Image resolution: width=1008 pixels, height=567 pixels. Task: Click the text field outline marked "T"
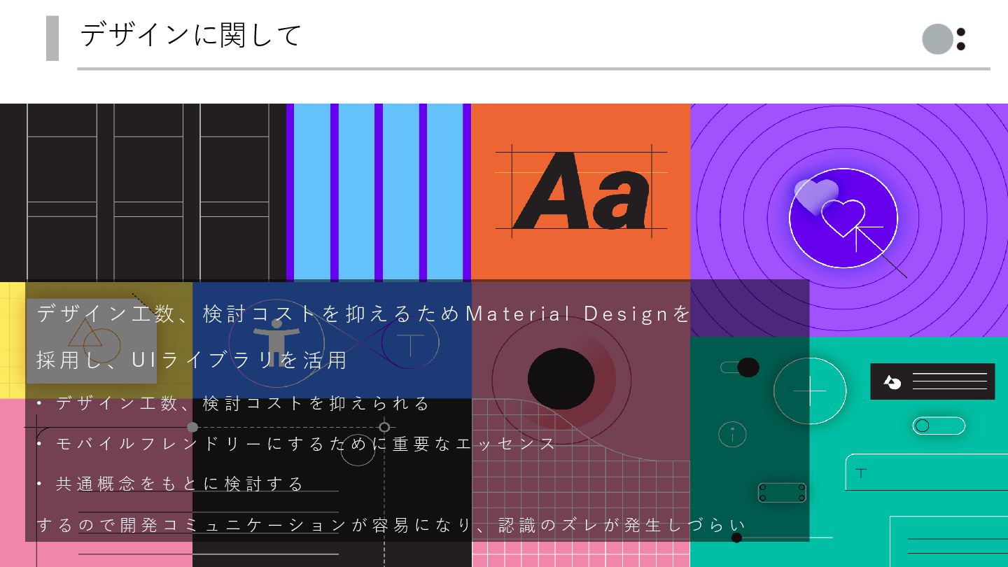point(926,472)
